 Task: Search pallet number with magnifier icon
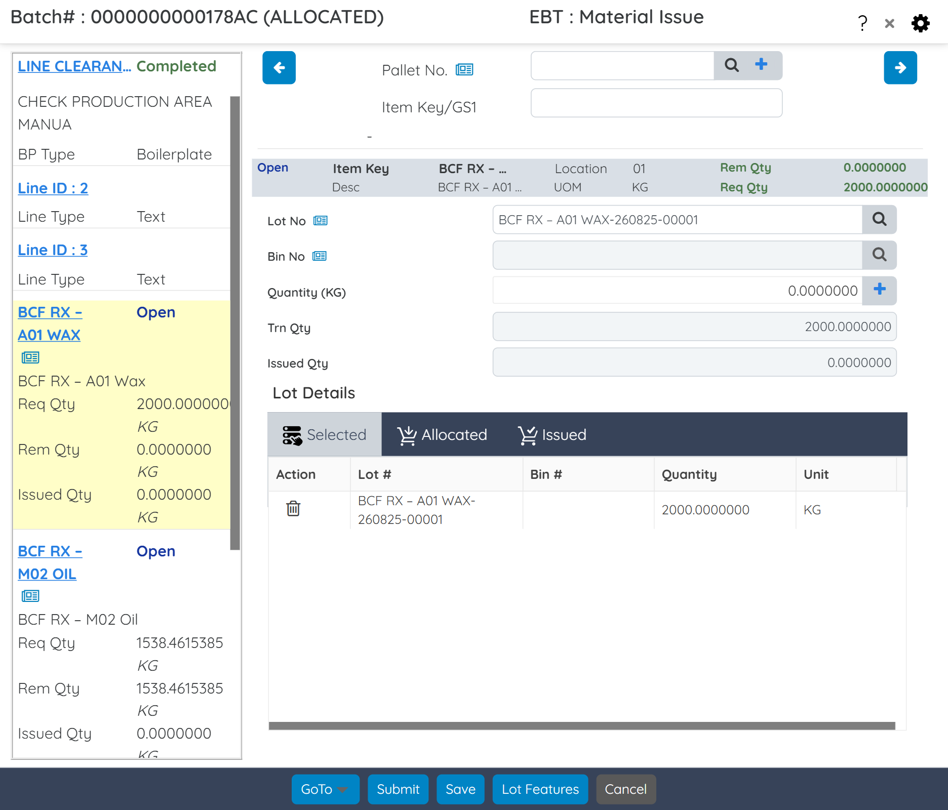click(x=731, y=65)
